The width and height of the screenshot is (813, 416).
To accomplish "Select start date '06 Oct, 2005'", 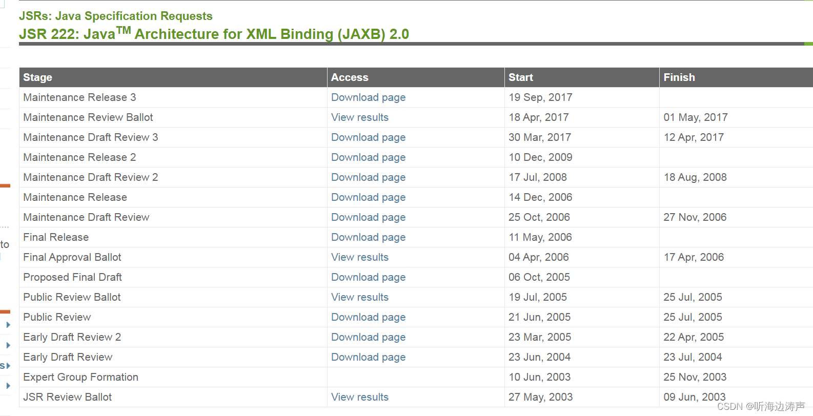I will coord(539,277).
